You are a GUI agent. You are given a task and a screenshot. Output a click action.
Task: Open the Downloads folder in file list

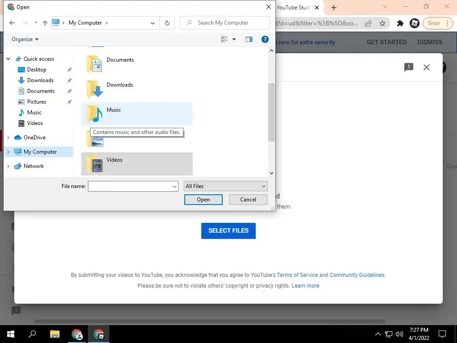click(137, 89)
